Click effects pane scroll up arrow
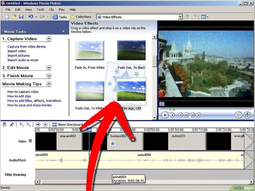The image size is (255, 191). 154,37
